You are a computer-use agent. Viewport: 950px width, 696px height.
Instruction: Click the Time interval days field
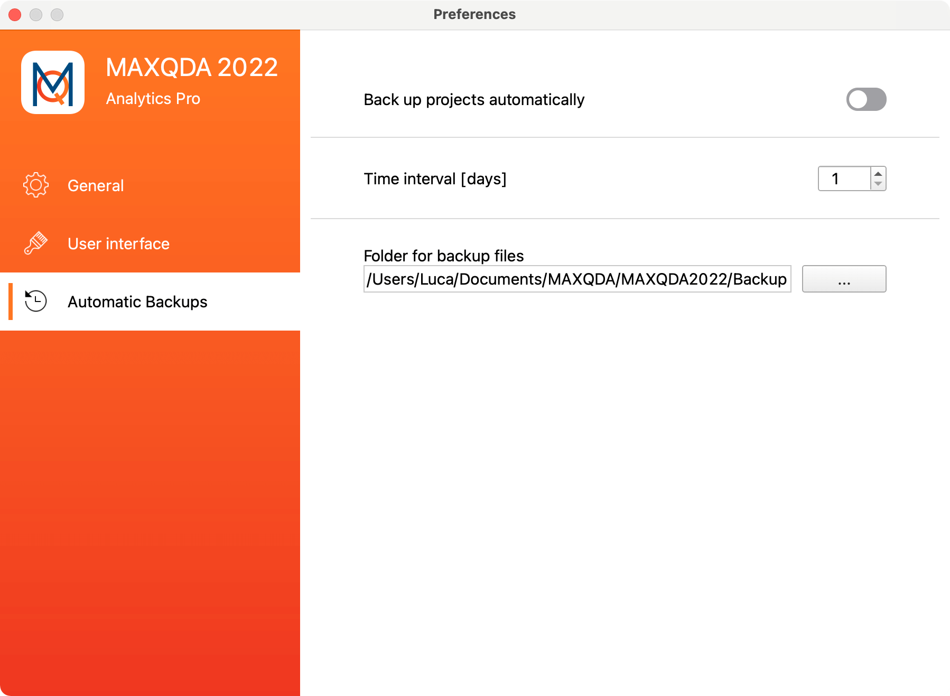pos(844,178)
